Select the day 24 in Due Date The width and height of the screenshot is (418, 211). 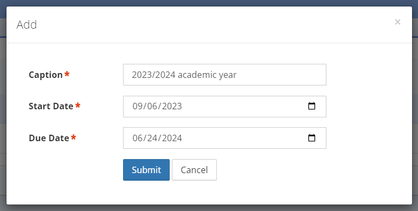click(152, 138)
